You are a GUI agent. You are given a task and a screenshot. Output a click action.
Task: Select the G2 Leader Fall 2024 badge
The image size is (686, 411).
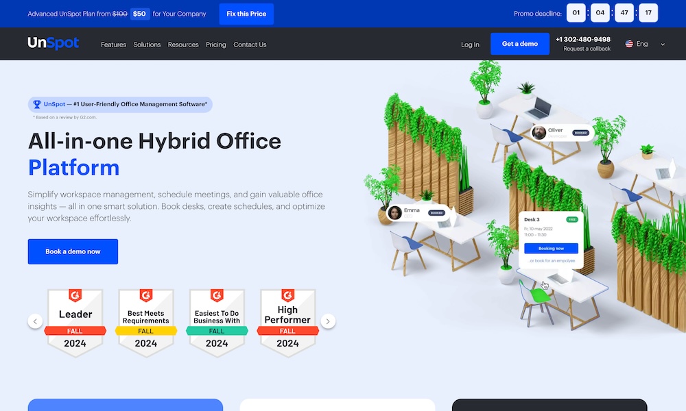pos(75,321)
